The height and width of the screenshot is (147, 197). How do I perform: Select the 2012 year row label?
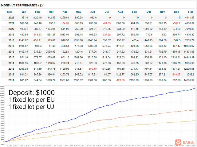coord(11,75)
